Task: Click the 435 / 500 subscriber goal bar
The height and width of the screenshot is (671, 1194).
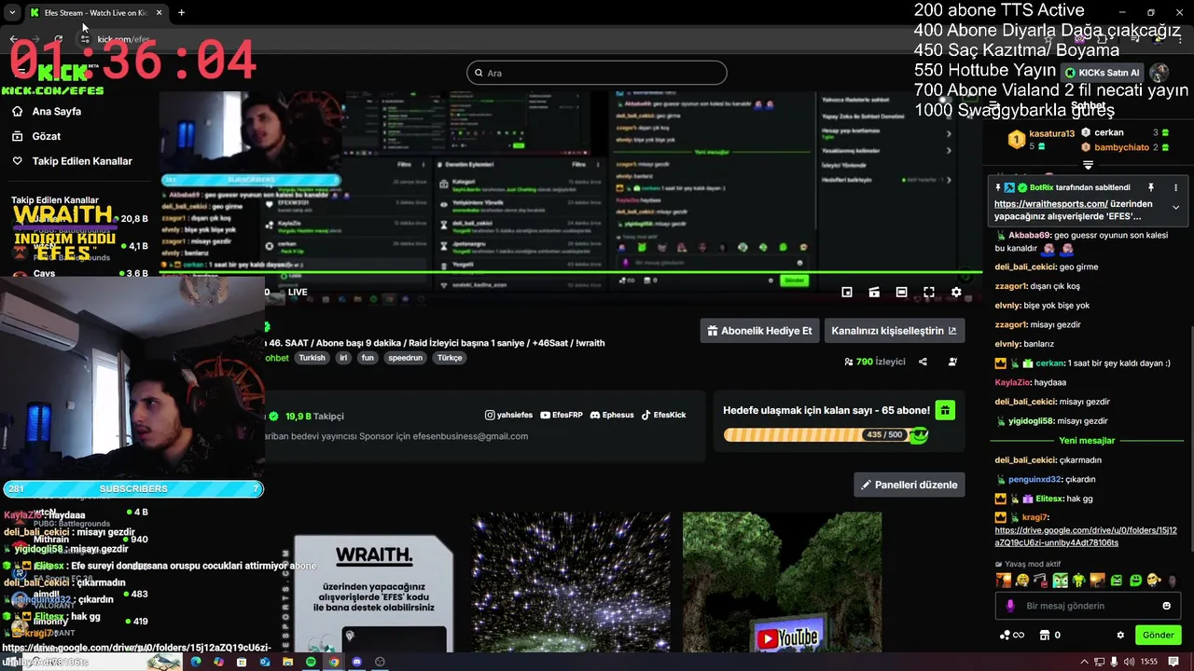Action: tap(826, 435)
